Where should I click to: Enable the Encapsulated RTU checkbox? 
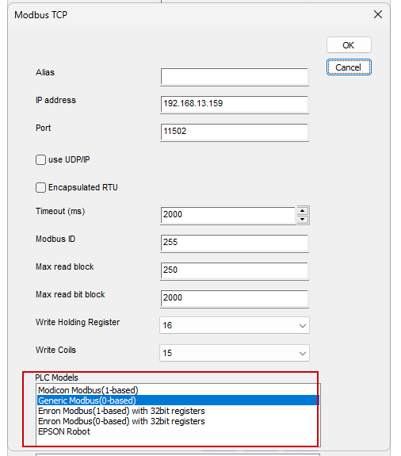click(40, 188)
